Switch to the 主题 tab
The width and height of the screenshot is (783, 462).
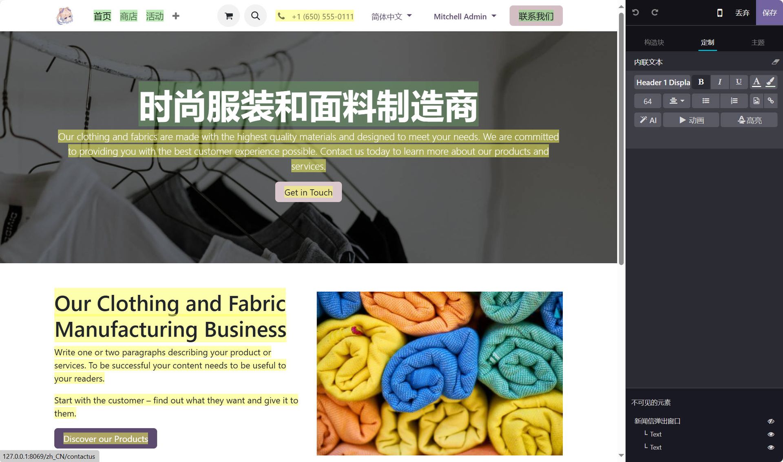[758, 42]
